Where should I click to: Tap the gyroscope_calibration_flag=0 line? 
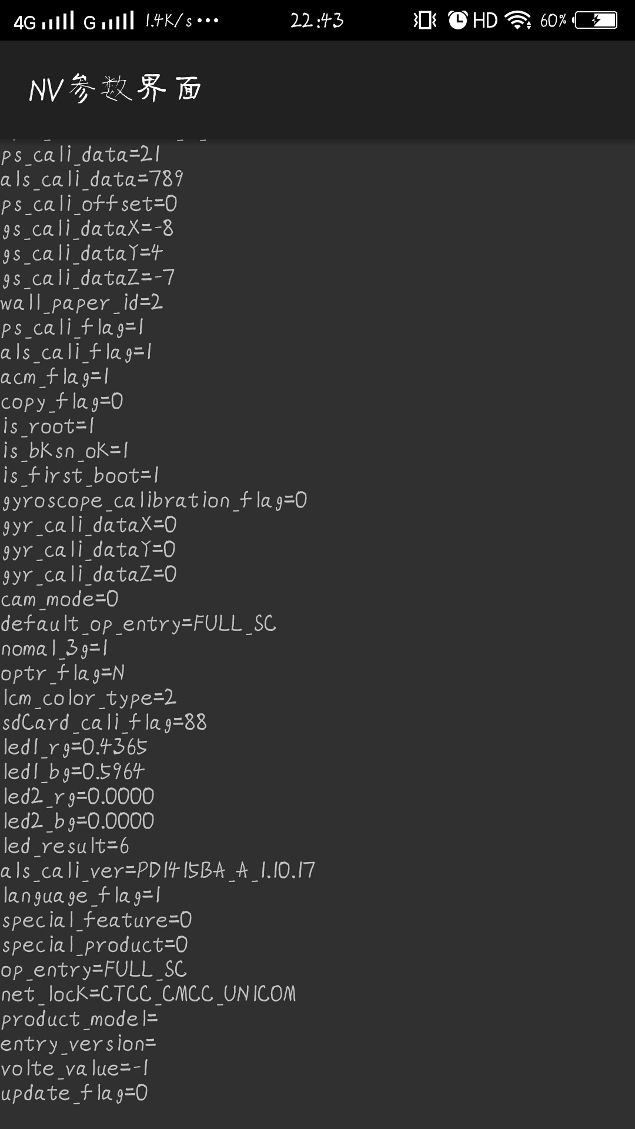coord(155,500)
